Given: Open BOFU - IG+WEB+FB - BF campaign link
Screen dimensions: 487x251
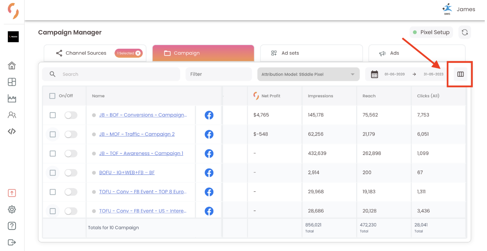Looking at the screenshot, I should pos(127,173).
